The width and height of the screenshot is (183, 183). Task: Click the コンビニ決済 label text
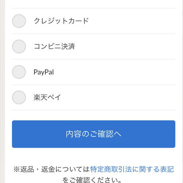[x=54, y=47]
